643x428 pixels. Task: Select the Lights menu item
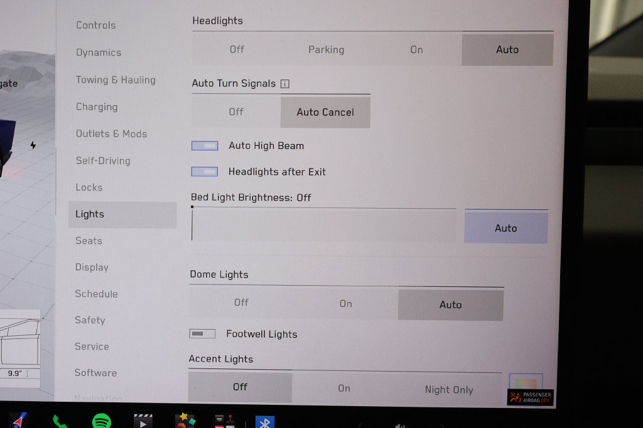(x=122, y=214)
